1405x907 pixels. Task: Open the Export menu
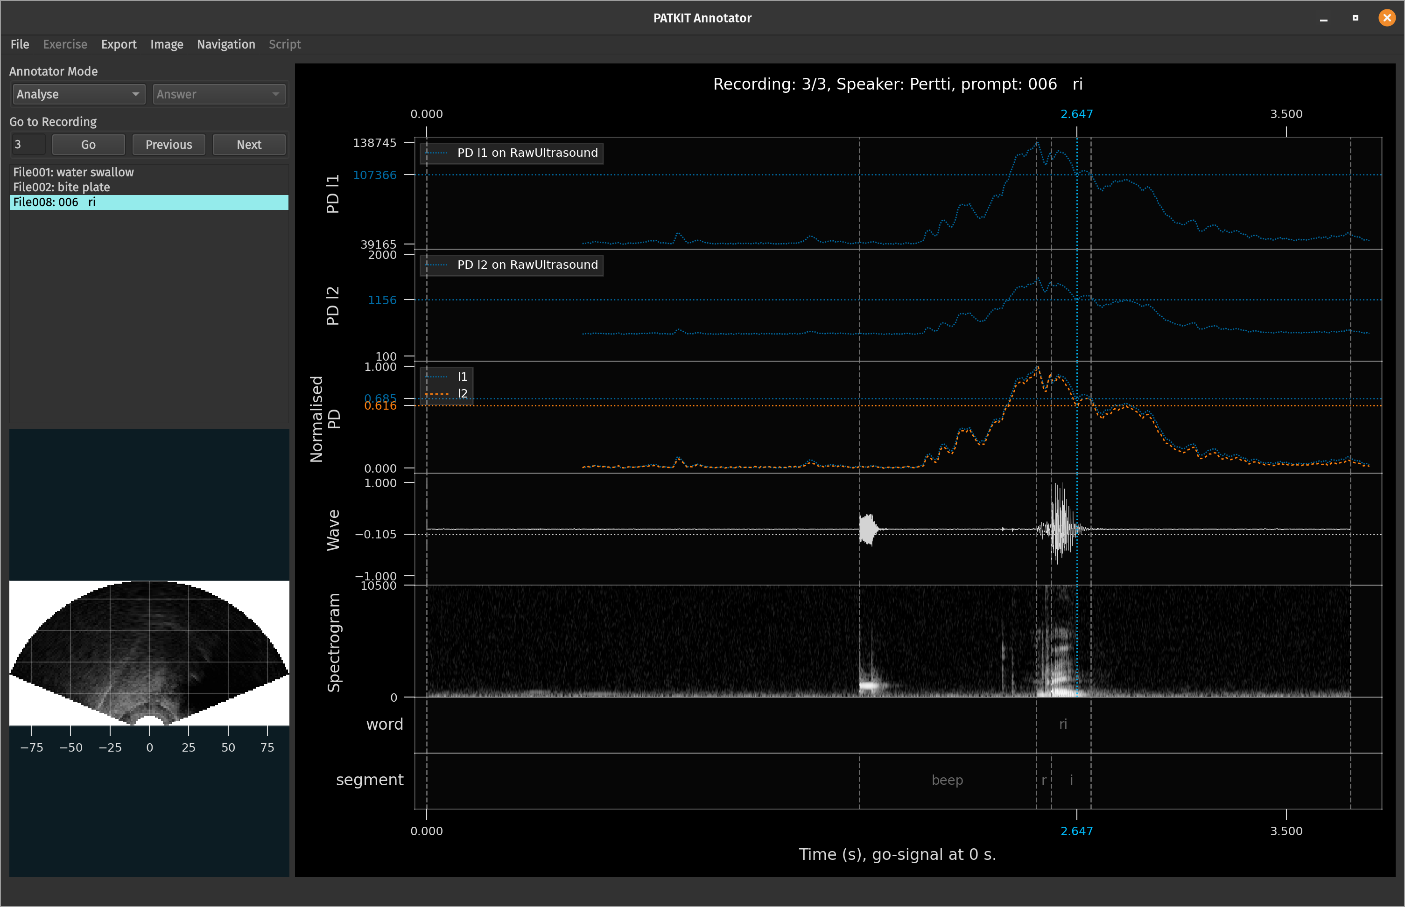coord(119,44)
